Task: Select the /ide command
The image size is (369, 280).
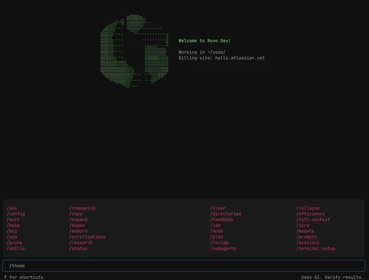Action: (215, 225)
